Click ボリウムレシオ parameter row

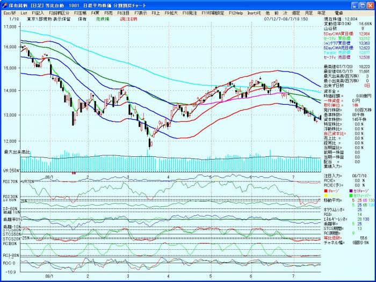(343, 210)
